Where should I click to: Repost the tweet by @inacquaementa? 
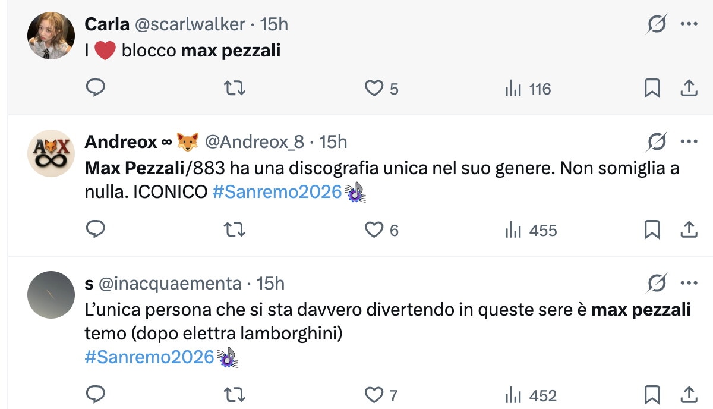[x=235, y=394]
